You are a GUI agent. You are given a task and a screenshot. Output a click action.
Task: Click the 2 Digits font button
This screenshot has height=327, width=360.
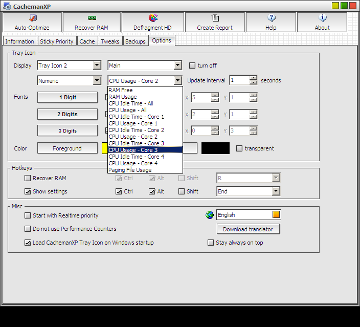pyautogui.click(x=67, y=114)
